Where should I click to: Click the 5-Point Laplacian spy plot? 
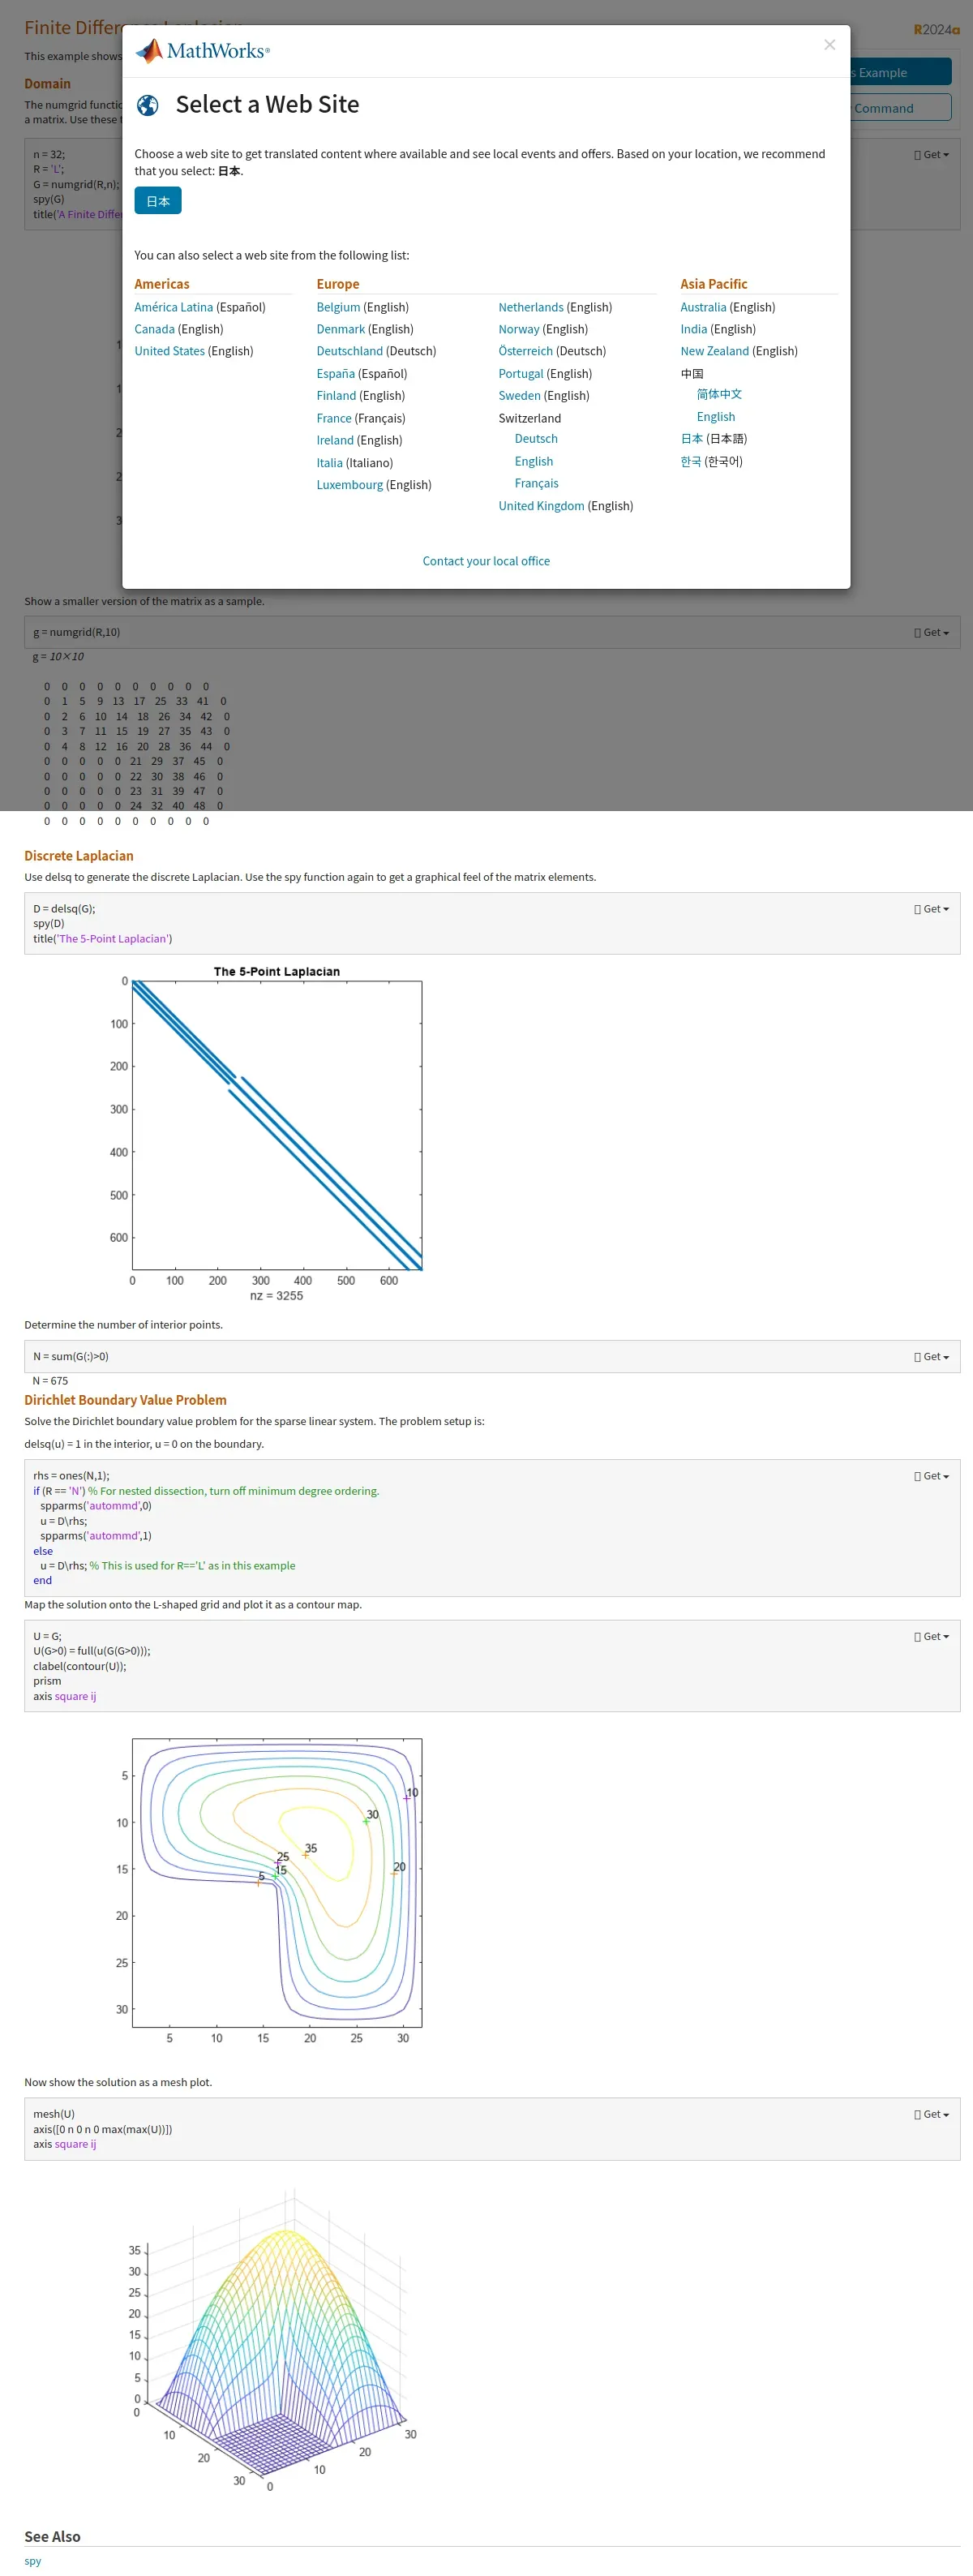tap(277, 1126)
